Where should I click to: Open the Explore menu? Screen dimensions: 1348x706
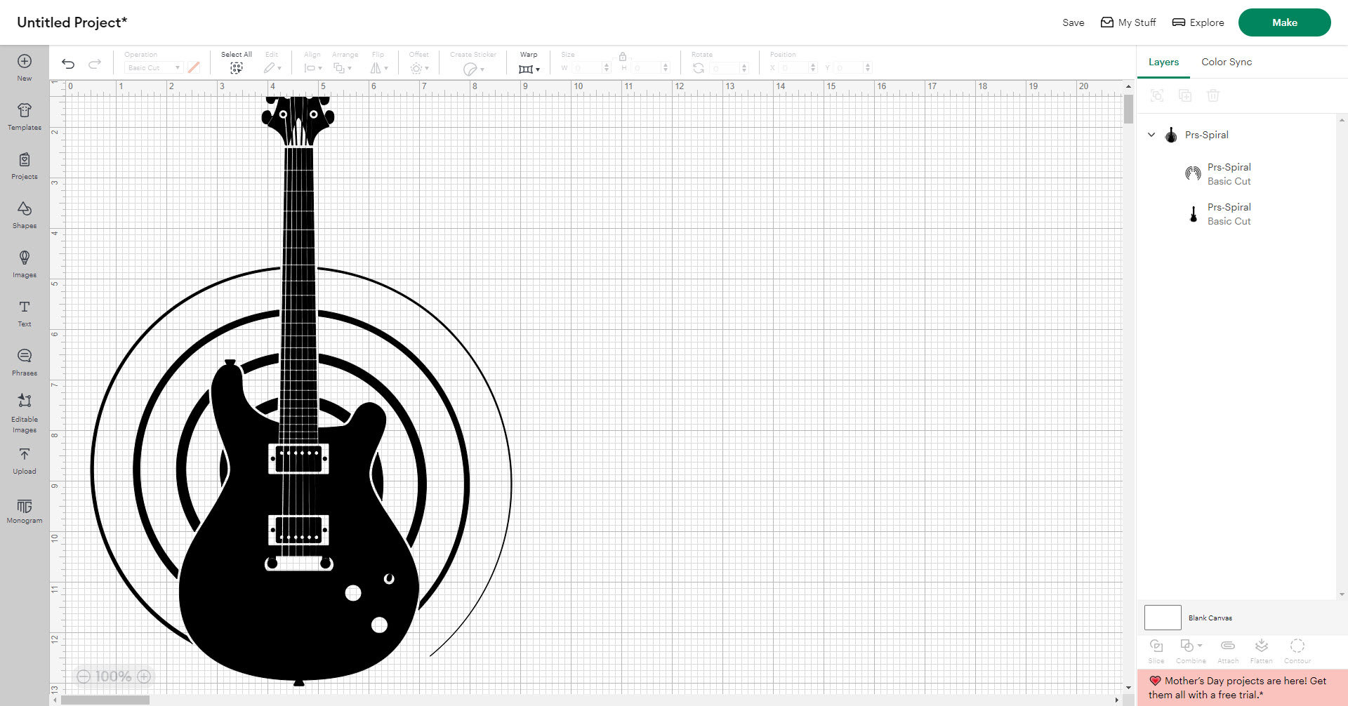(1198, 22)
